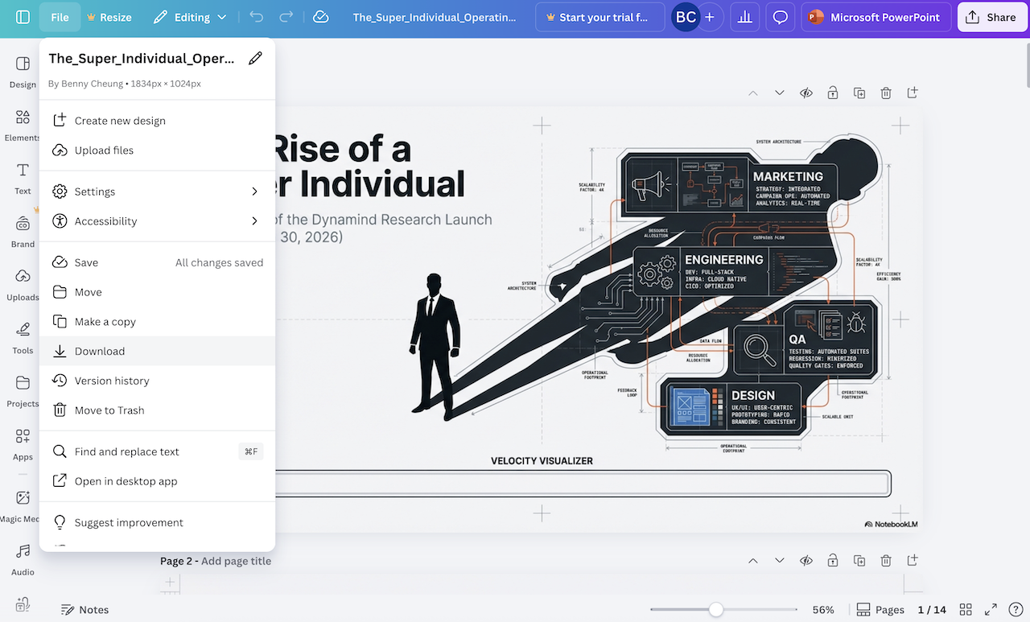Click the zoom slider handle
Image resolution: width=1030 pixels, height=622 pixels.
click(x=715, y=610)
